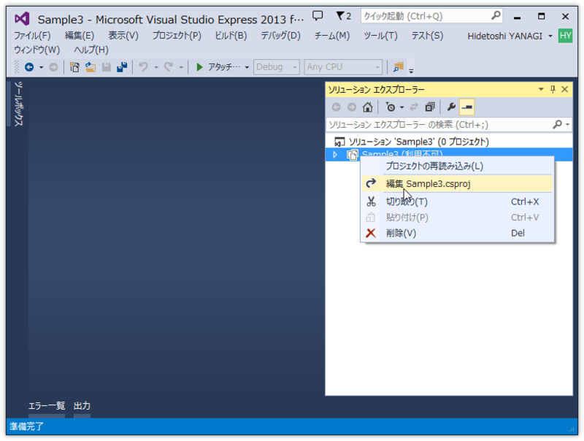584x441 pixels.
Task: Click Pending Changes Filter clock icon
Action: click(391, 107)
